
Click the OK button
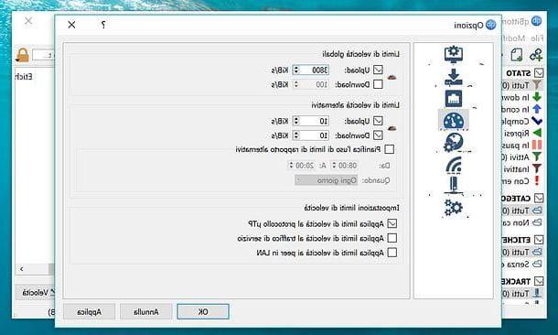tap(203, 311)
